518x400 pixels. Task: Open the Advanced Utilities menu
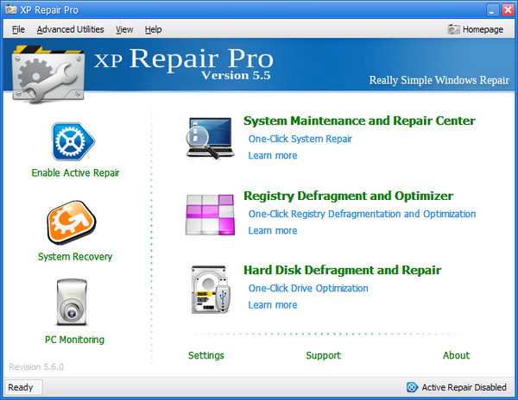pyautogui.click(x=70, y=29)
